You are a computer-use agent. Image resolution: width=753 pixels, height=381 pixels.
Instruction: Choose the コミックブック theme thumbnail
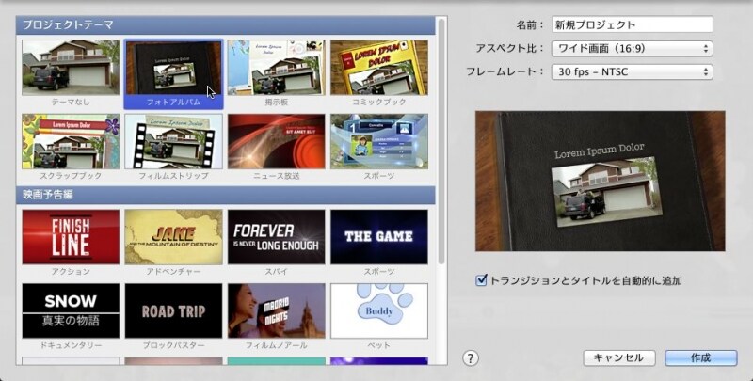tap(379, 67)
